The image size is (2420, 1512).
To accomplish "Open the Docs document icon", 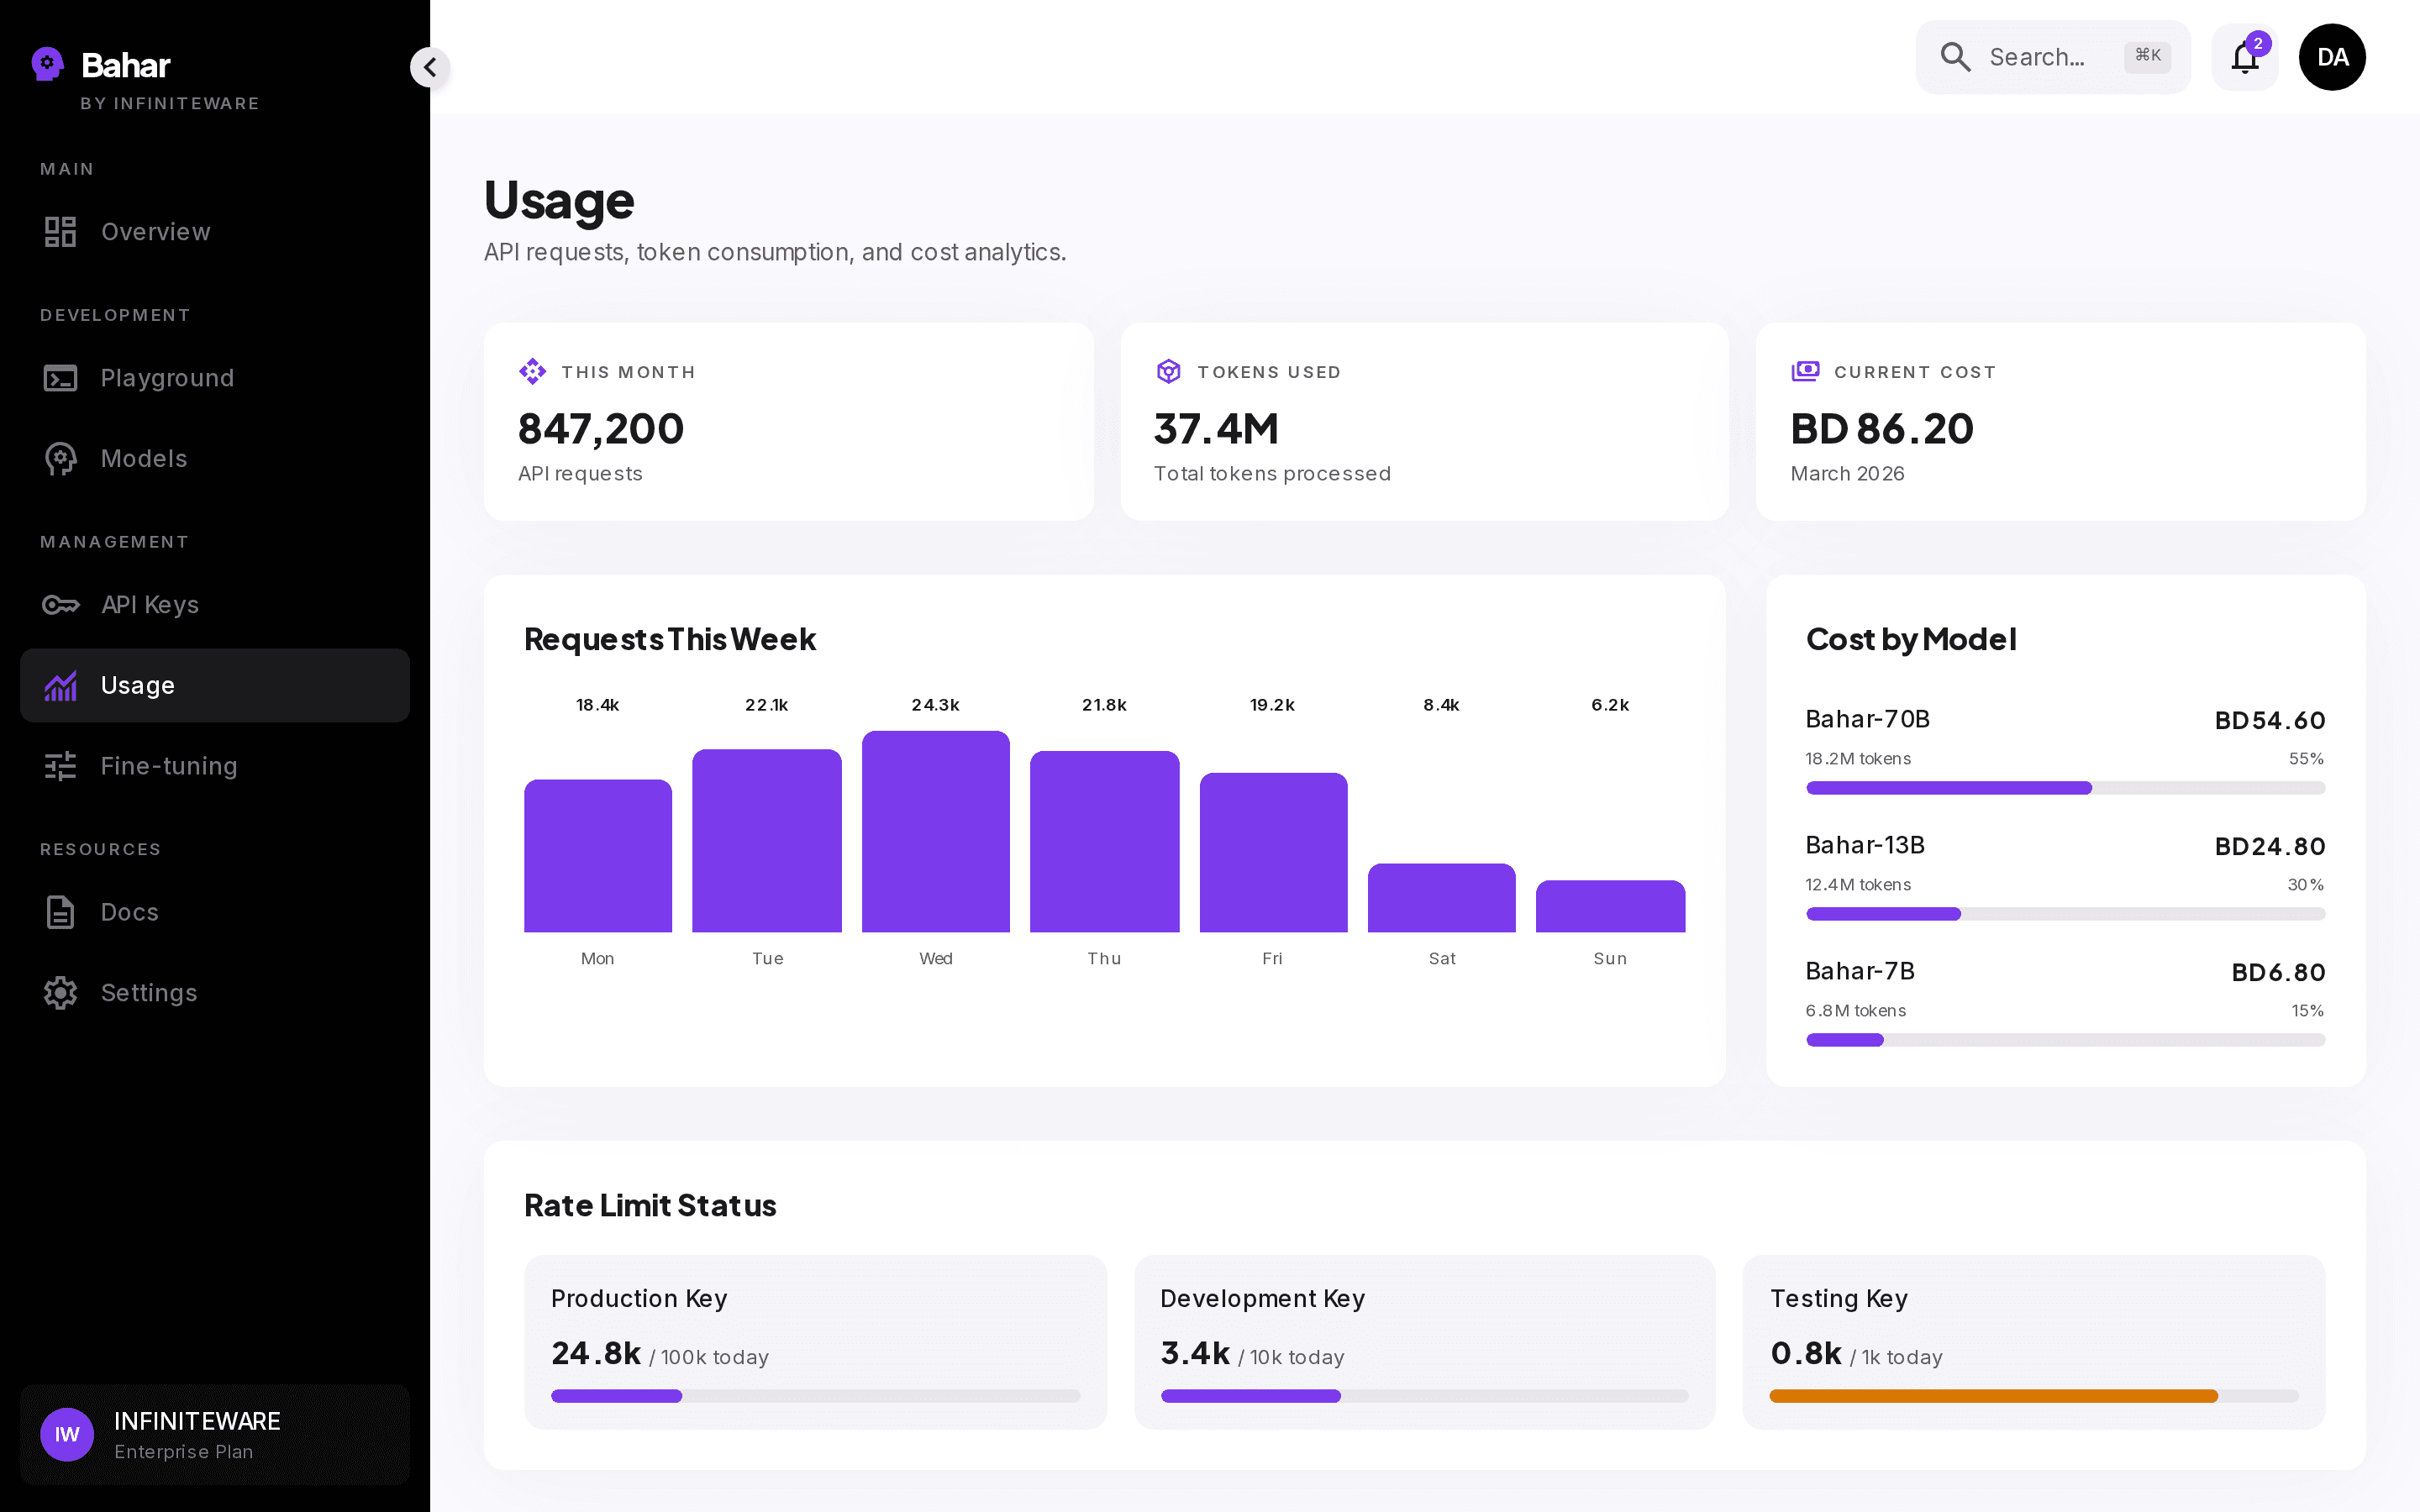I will [x=60, y=912].
